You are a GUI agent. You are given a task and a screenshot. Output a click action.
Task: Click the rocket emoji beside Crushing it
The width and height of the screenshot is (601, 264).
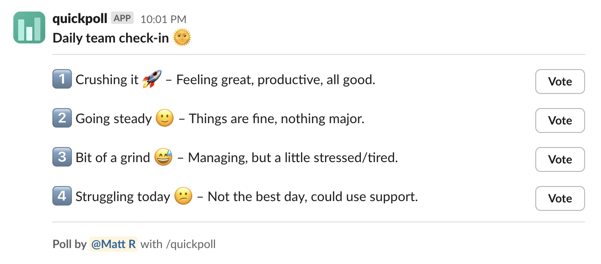pyautogui.click(x=152, y=80)
